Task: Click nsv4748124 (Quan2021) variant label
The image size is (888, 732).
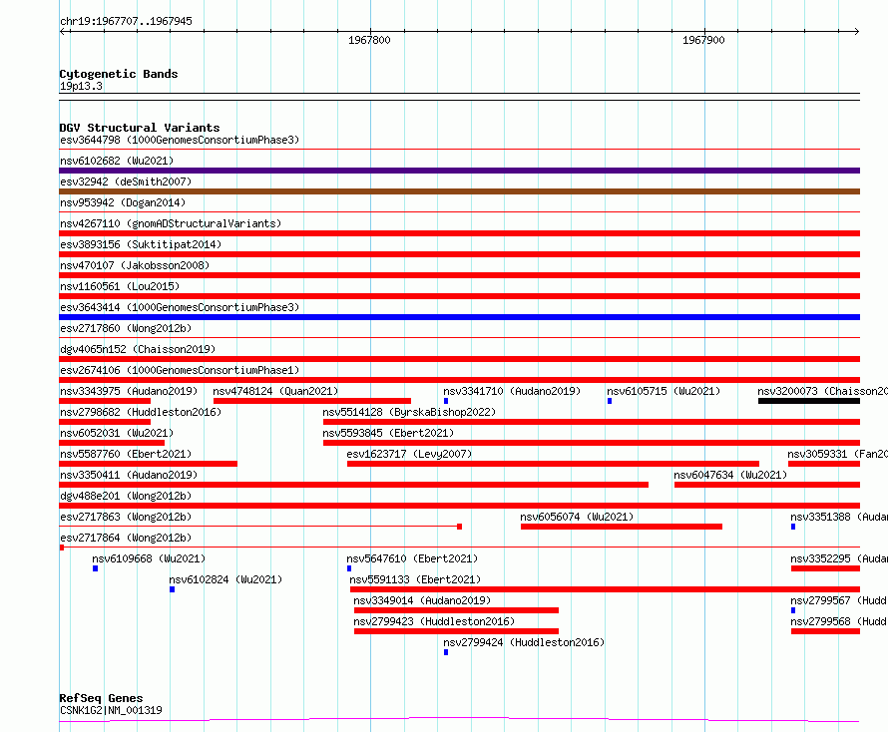Action: (275, 391)
